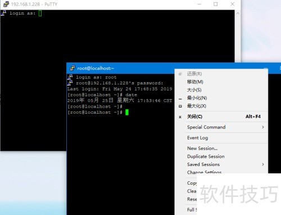The width and height of the screenshot is (281, 215).
Task: Close the 192.168.1.228 PuTTY window
Action: click(x=232, y=4)
